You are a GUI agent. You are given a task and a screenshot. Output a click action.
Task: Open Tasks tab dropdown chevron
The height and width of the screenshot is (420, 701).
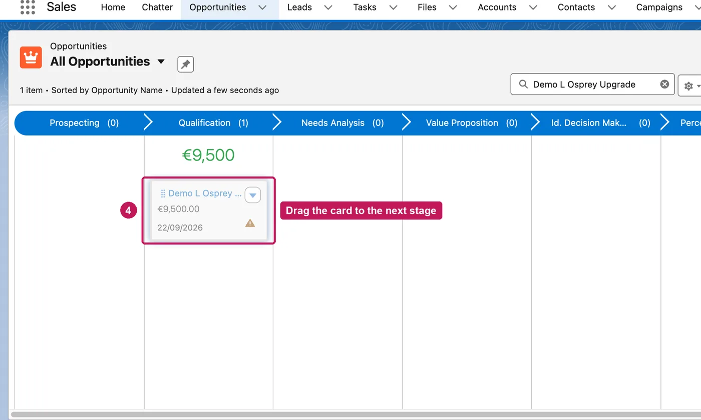point(393,7)
